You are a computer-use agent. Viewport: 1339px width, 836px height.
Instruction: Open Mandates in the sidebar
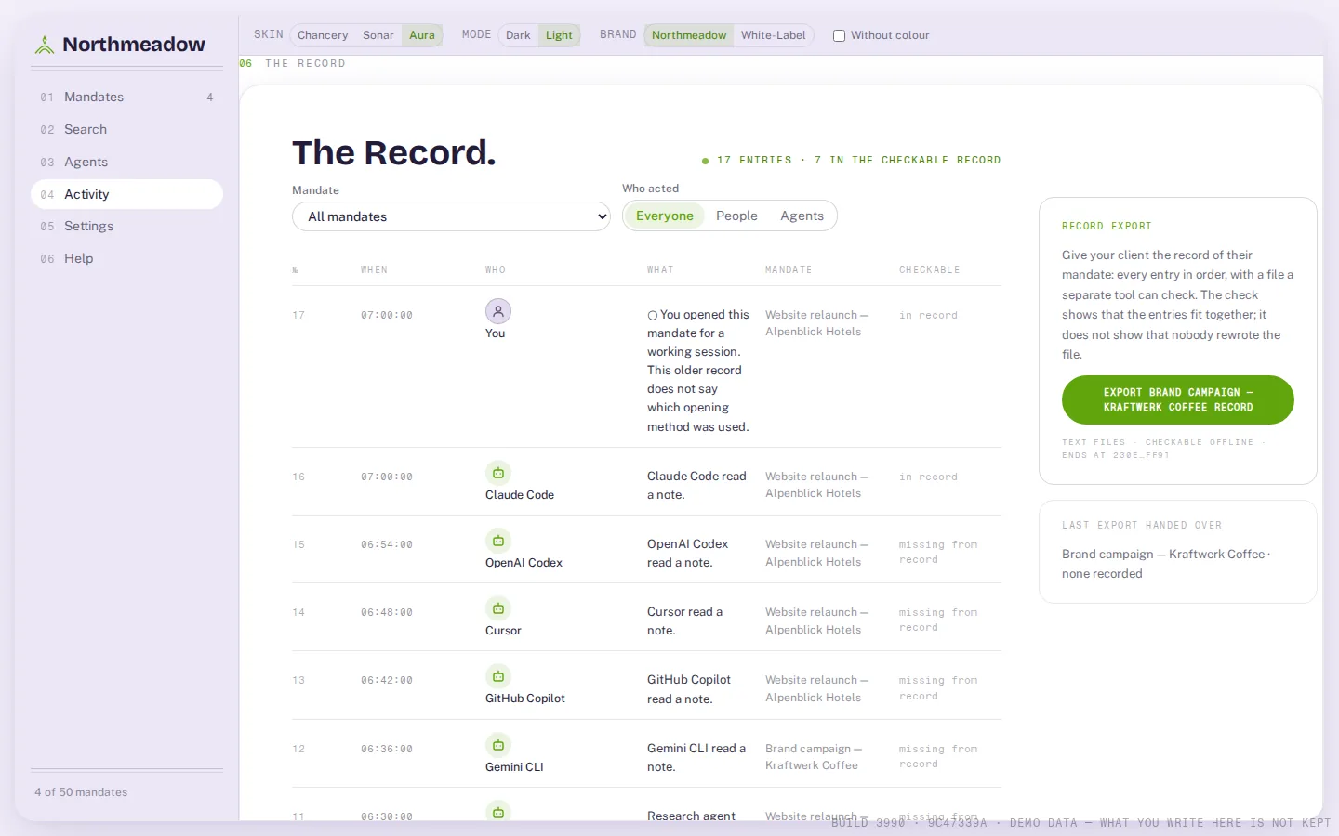[x=126, y=97]
